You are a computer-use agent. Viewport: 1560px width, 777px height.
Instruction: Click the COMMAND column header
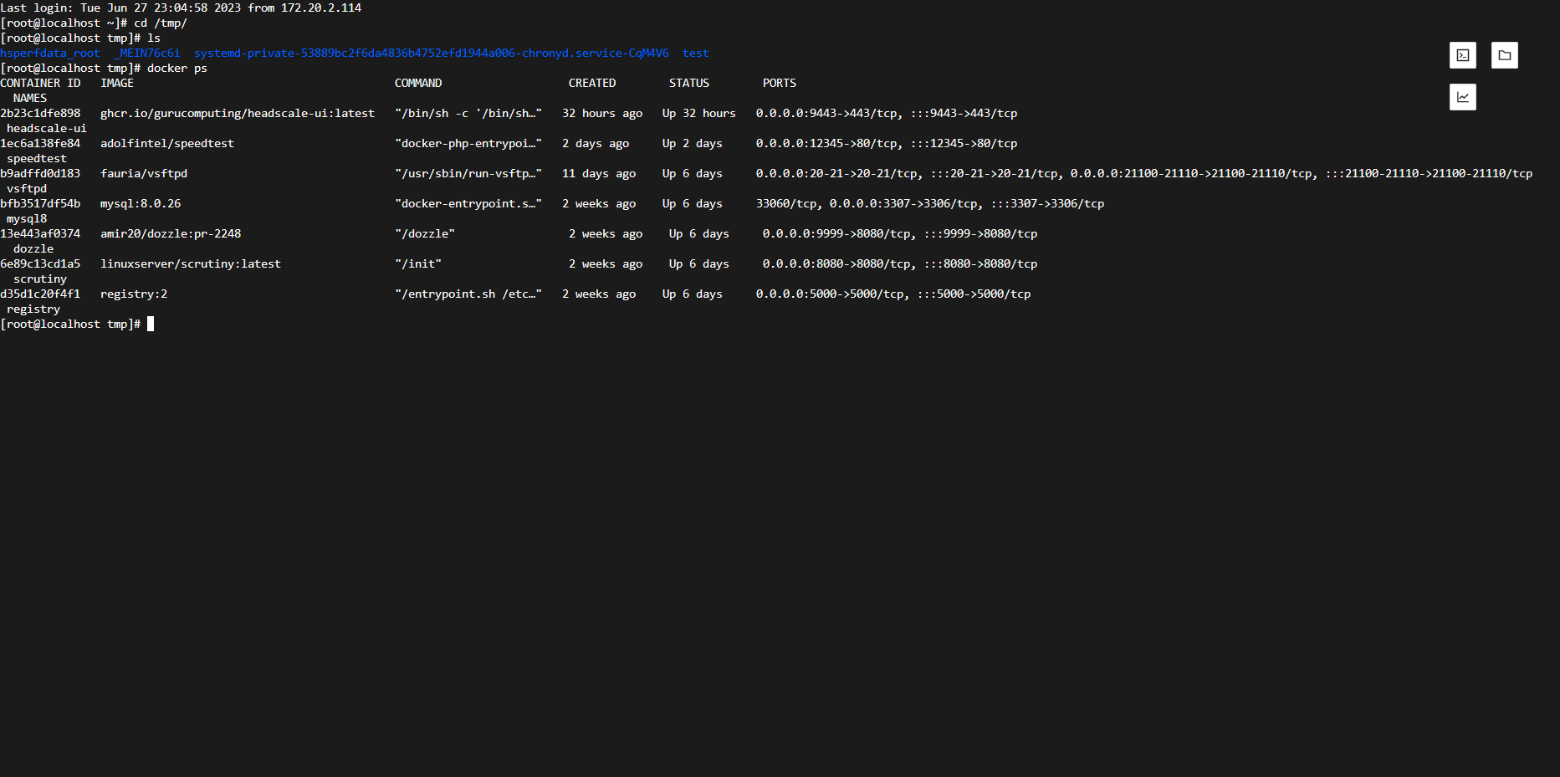pyautogui.click(x=418, y=83)
